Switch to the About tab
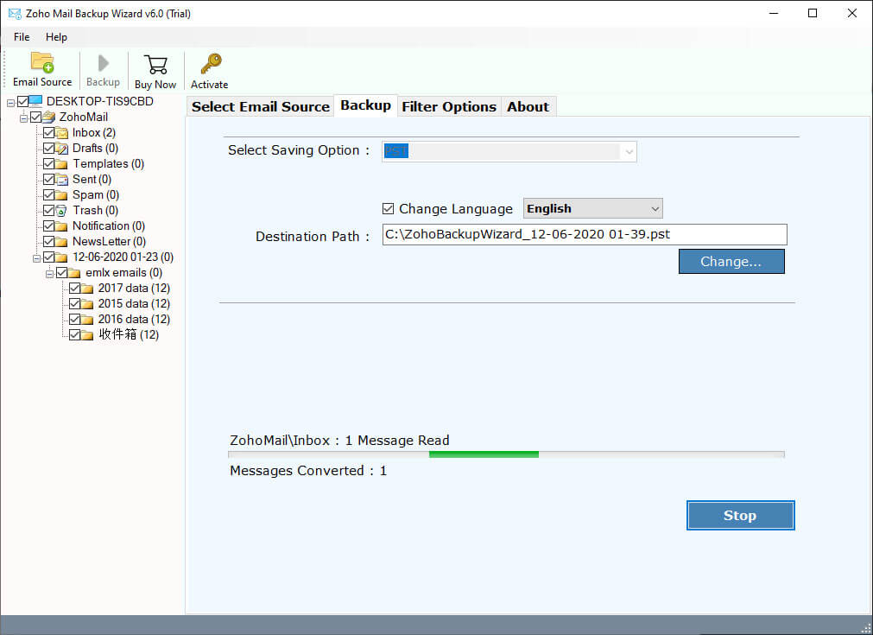873x635 pixels. 528,106
